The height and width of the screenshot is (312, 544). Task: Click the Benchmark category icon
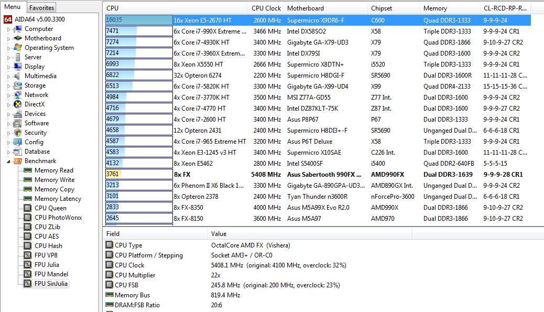pyautogui.click(x=18, y=161)
